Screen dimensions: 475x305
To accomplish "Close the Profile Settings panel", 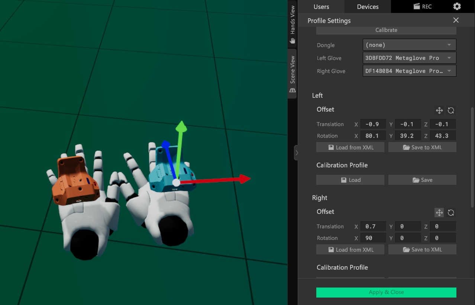I will point(456,20).
